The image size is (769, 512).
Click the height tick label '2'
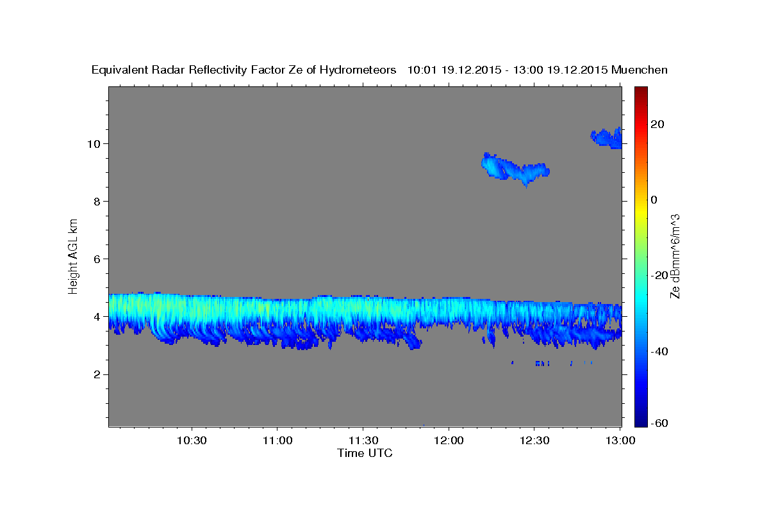point(97,374)
